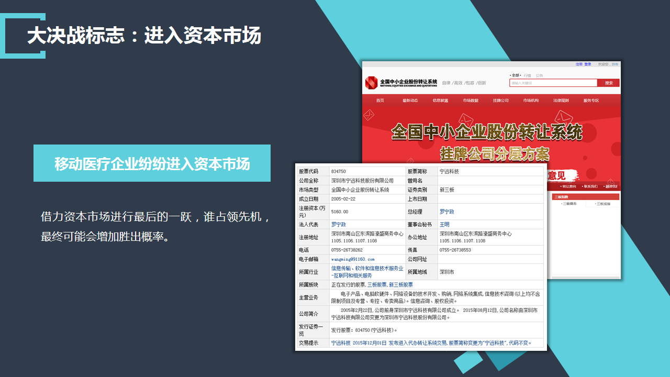Viewport: 670px width, 377px height.
Task: Click the 登录 login link
Action: (x=588, y=64)
